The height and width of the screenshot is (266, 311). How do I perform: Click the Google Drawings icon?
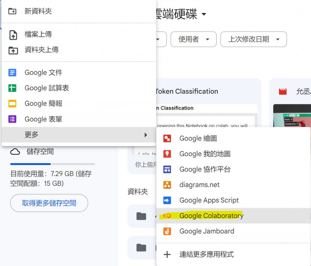(x=167, y=138)
